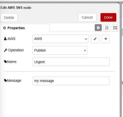
Task: Open node appearance settings icon
Action: coord(115,28)
